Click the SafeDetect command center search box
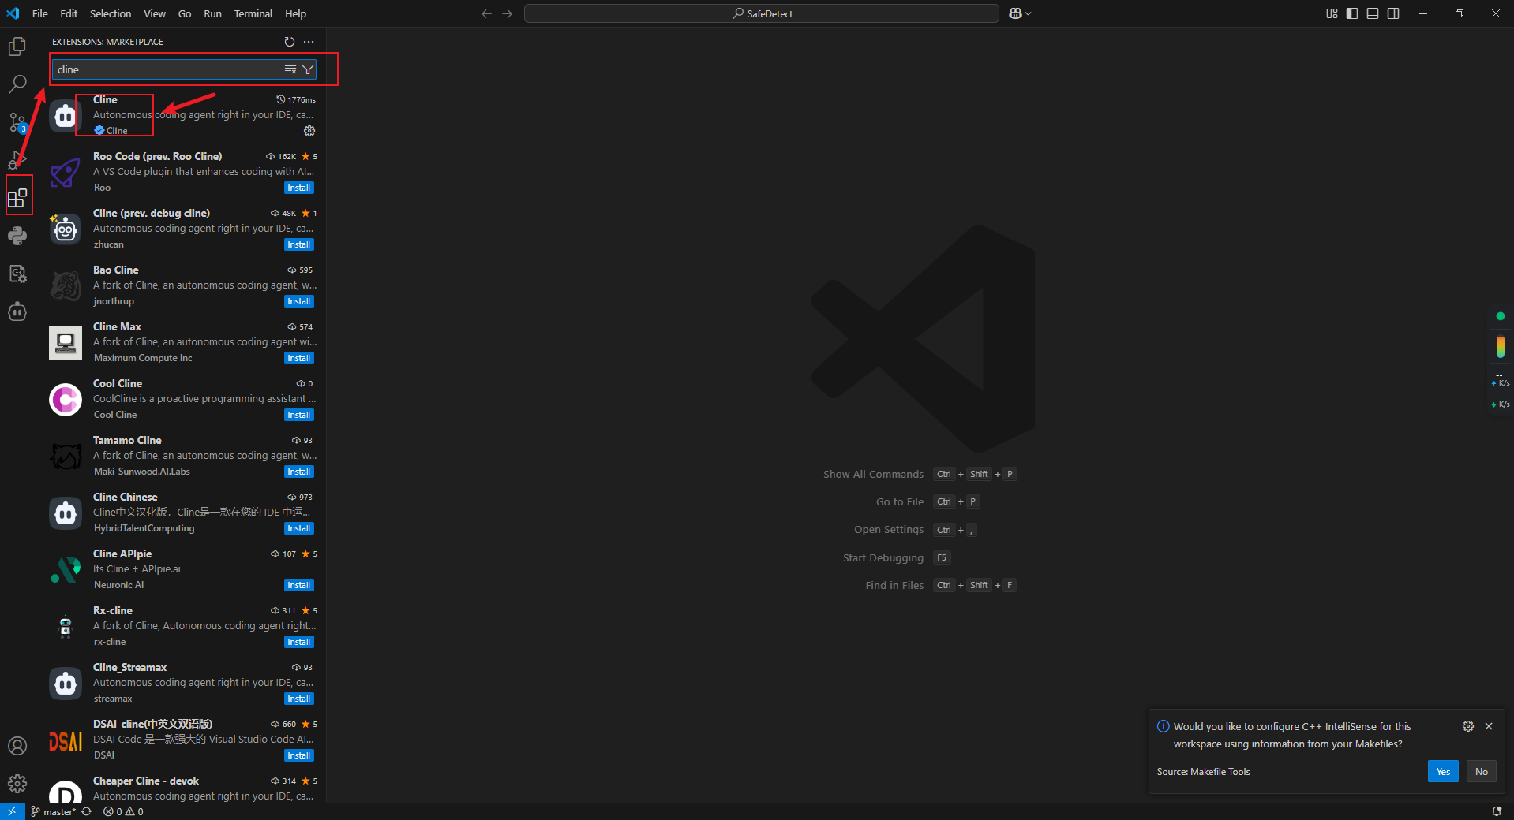The width and height of the screenshot is (1514, 820). pos(762,13)
